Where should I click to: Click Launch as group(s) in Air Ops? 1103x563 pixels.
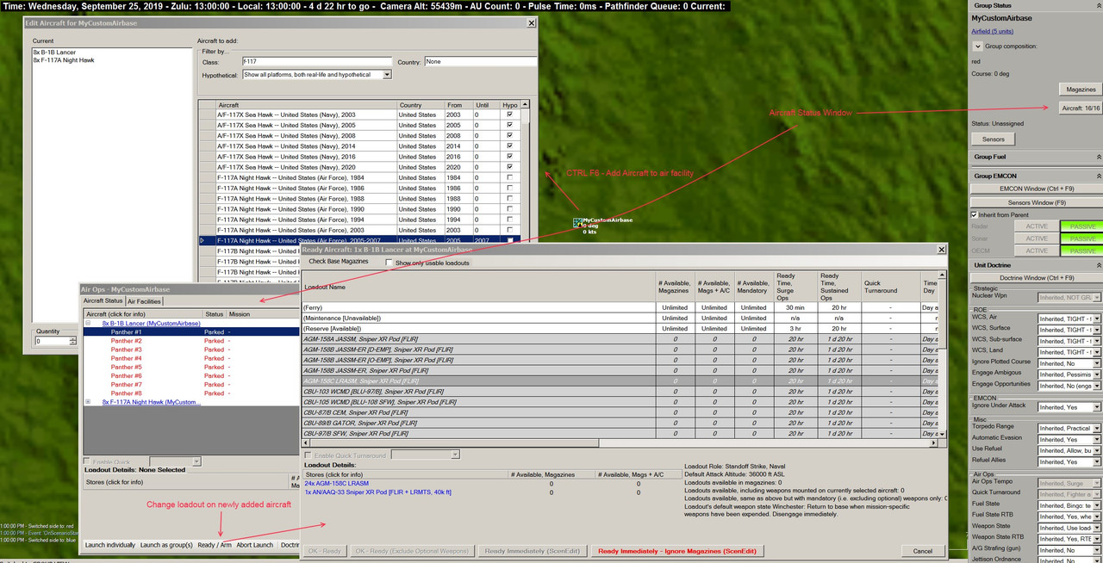pos(166,545)
